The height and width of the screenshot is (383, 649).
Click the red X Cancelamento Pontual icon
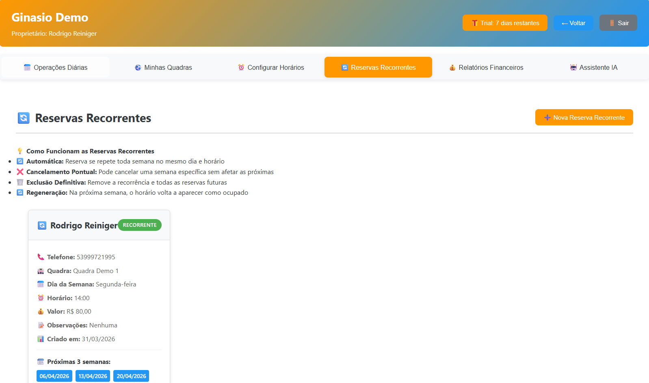click(x=20, y=172)
